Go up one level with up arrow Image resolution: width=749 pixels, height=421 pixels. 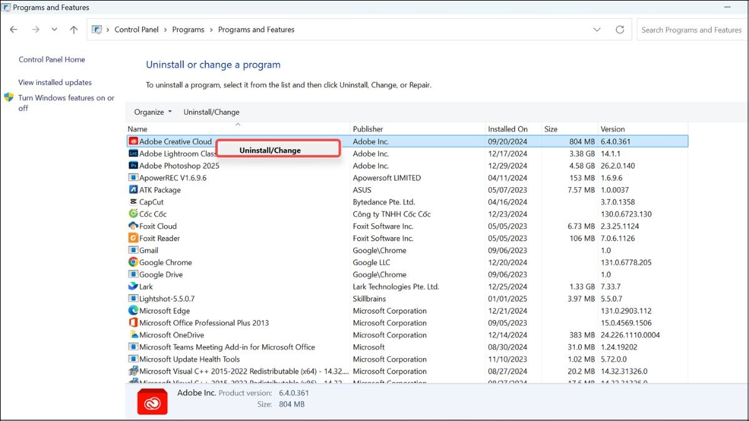pos(74,30)
